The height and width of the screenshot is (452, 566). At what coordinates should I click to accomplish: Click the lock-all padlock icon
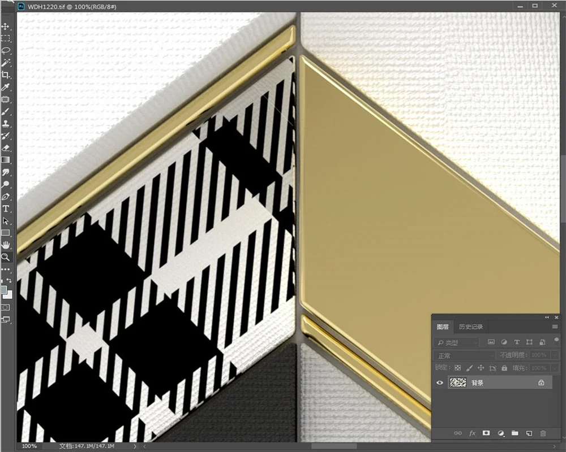click(x=504, y=368)
